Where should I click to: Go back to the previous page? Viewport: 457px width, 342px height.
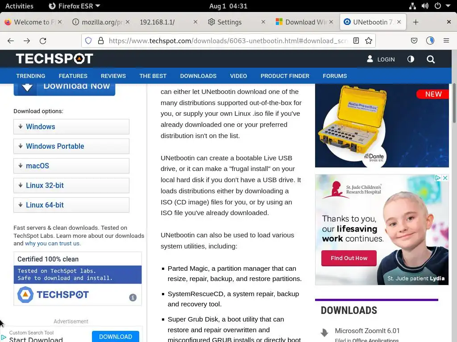point(11,41)
